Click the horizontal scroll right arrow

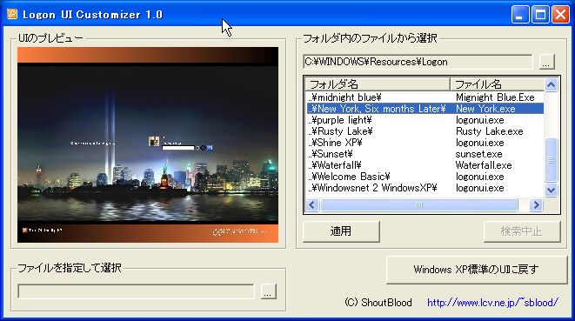coord(536,204)
